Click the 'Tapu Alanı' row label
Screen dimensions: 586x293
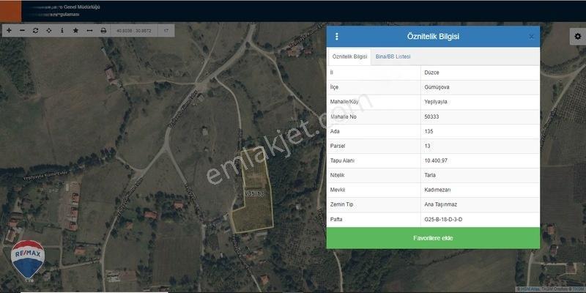342,160
